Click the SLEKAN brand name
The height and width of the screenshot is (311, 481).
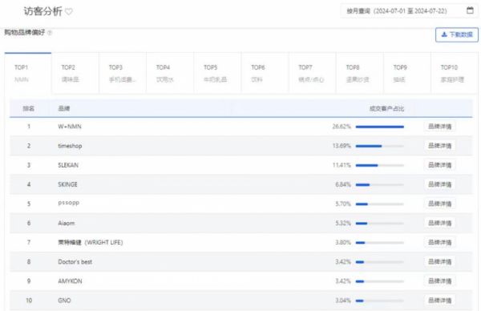tap(68, 165)
